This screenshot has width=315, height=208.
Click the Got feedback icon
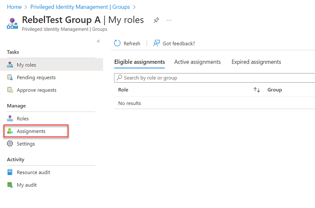(x=156, y=43)
